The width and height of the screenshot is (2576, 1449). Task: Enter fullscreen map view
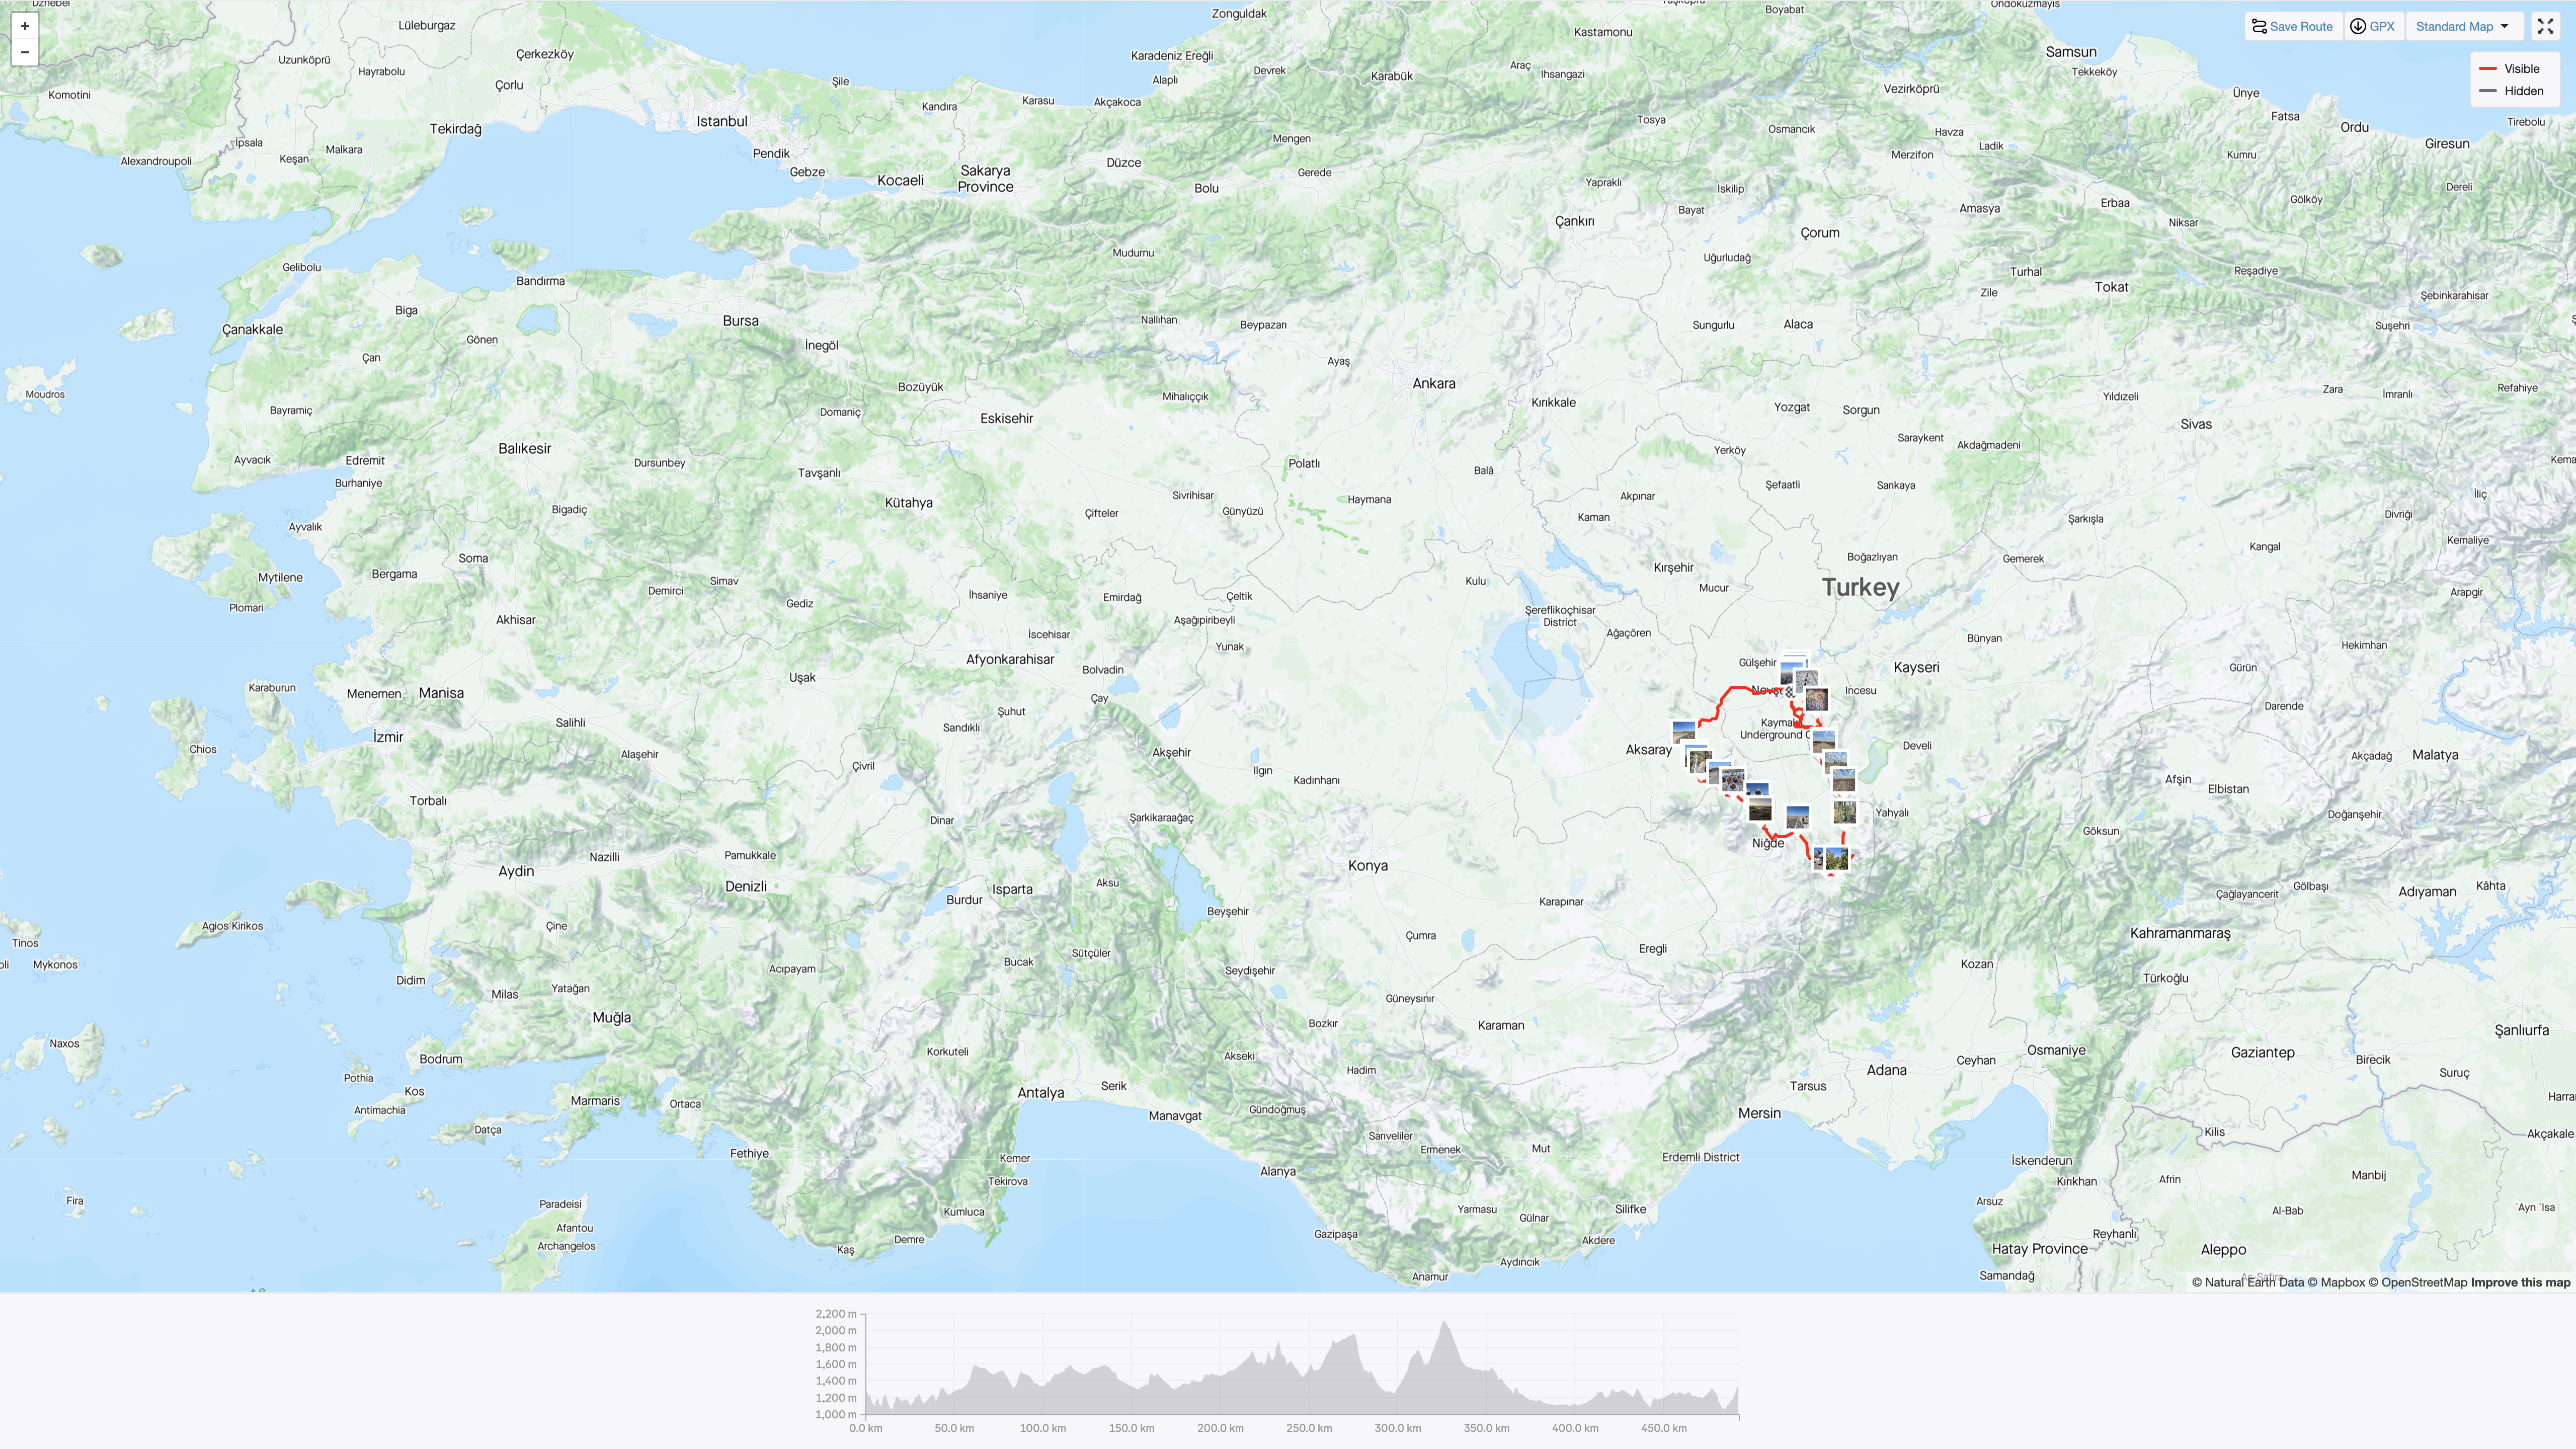[2545, 26]
